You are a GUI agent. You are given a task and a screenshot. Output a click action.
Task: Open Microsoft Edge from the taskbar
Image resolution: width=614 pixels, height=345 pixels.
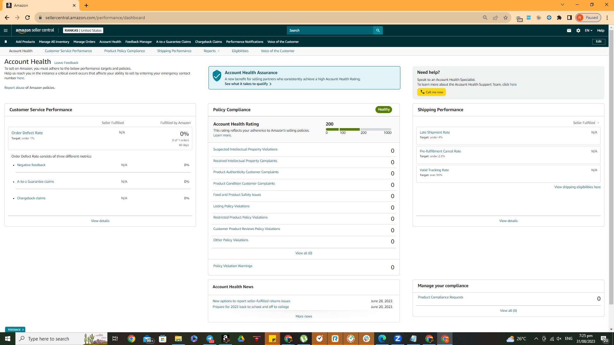[x=382, y=339]
